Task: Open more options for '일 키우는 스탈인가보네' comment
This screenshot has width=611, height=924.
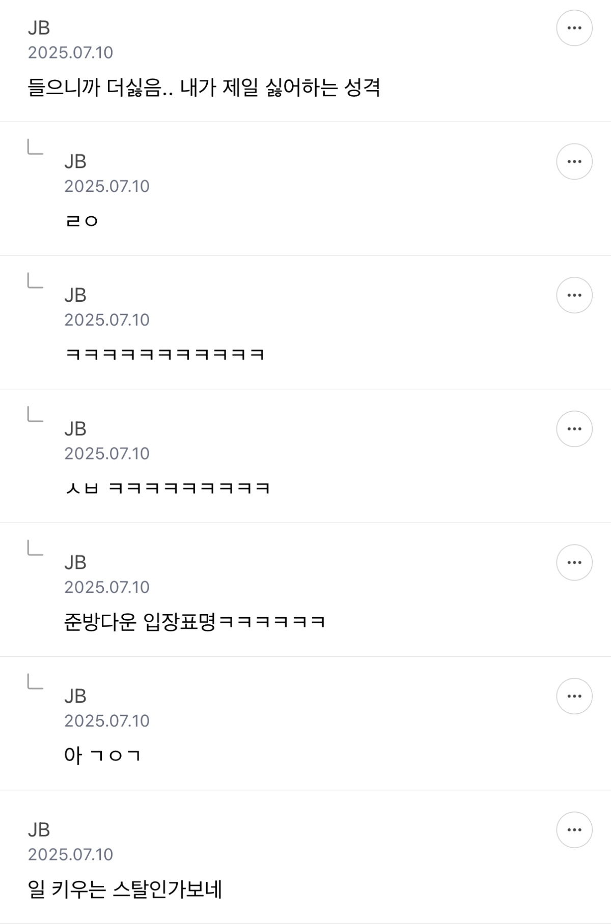Action: [574, 830]
